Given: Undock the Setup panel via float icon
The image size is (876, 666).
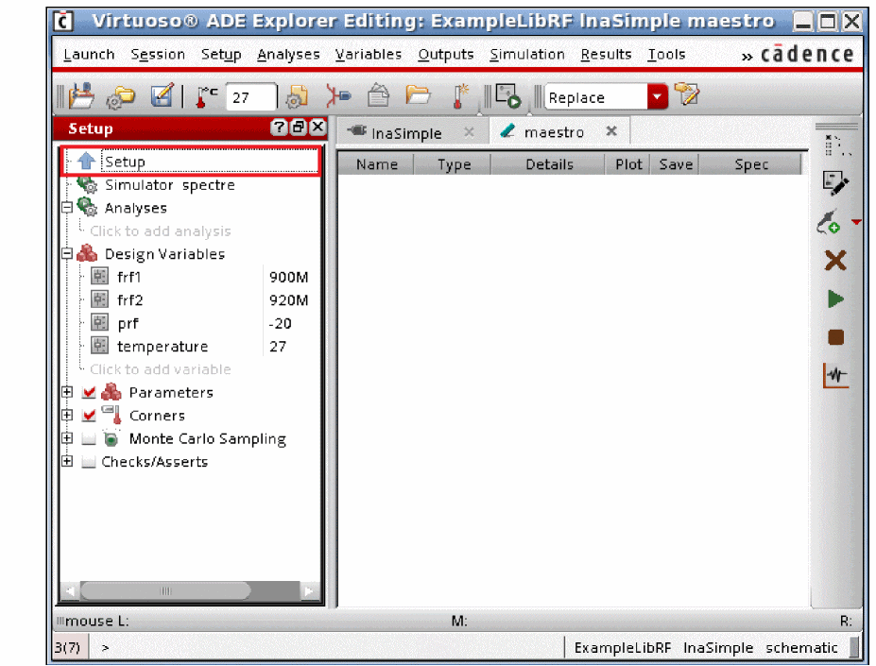Looking at the screenshot, I should click(x=299, y=128).
